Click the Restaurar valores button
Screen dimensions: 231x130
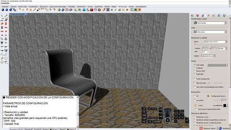[208, 128]
